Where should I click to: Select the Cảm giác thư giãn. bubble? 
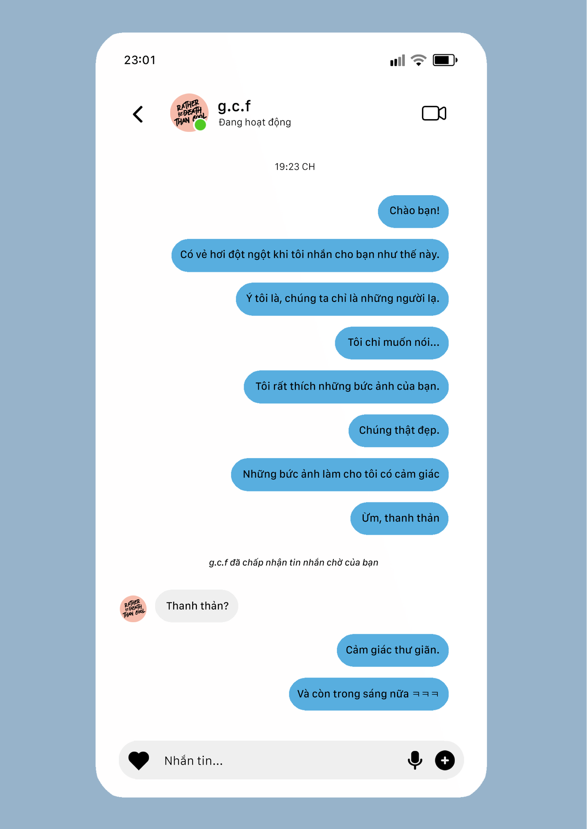pos(393,650)
